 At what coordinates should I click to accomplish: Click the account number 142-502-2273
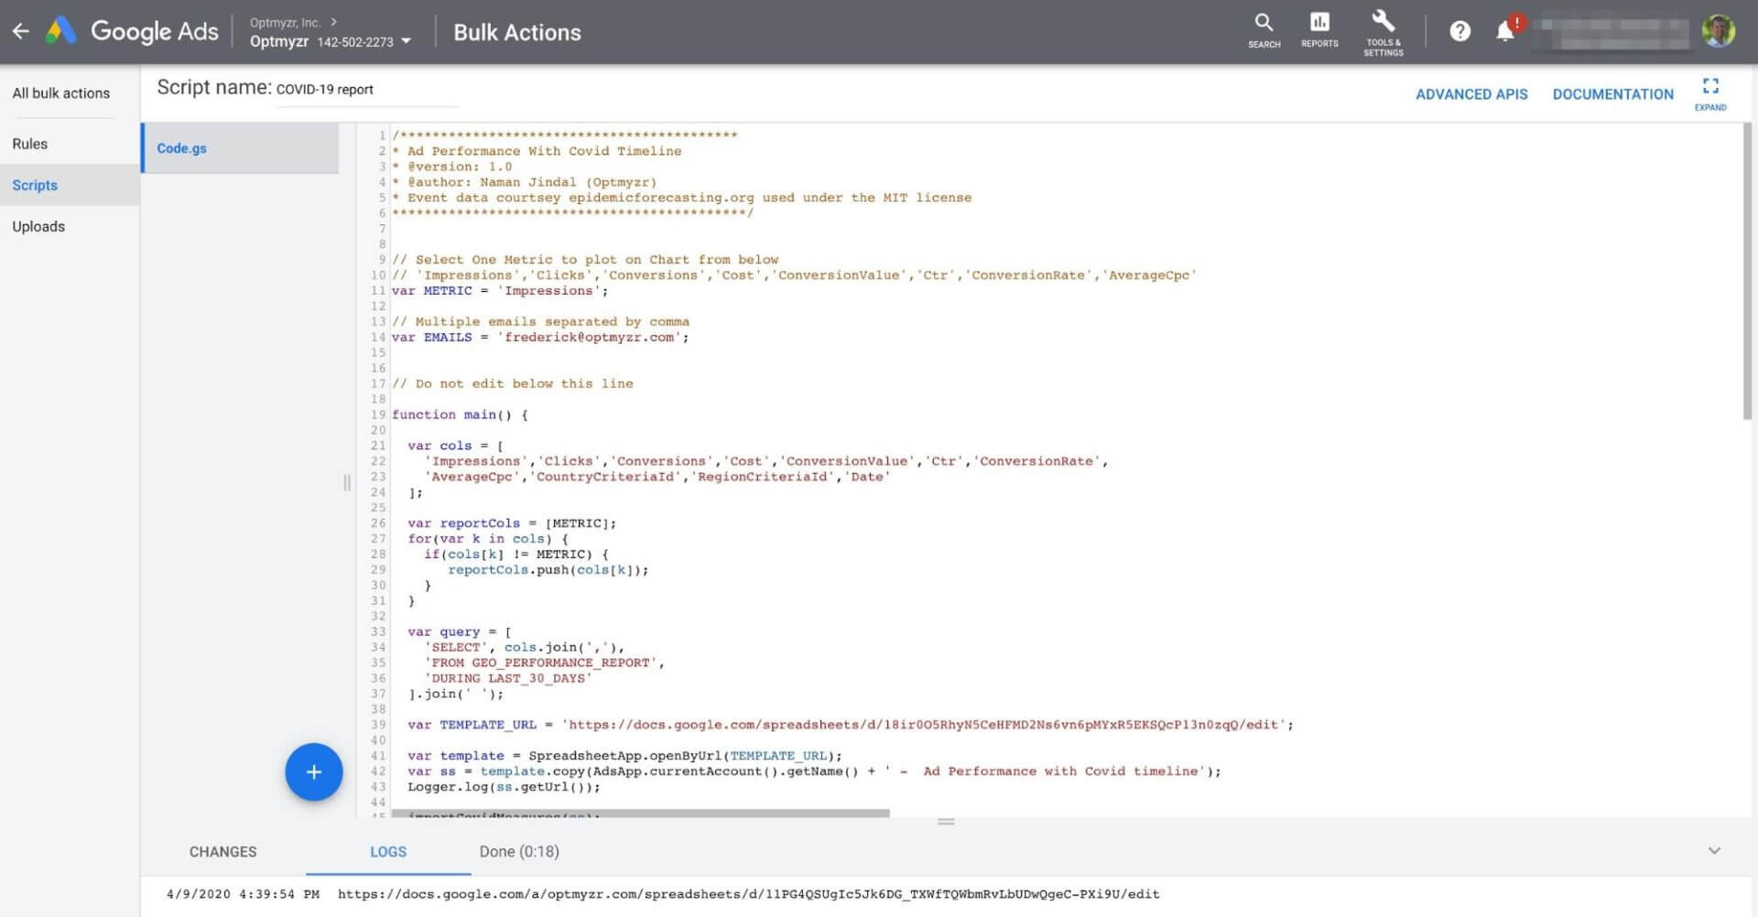pyautogui.click(x=355, y=42)
